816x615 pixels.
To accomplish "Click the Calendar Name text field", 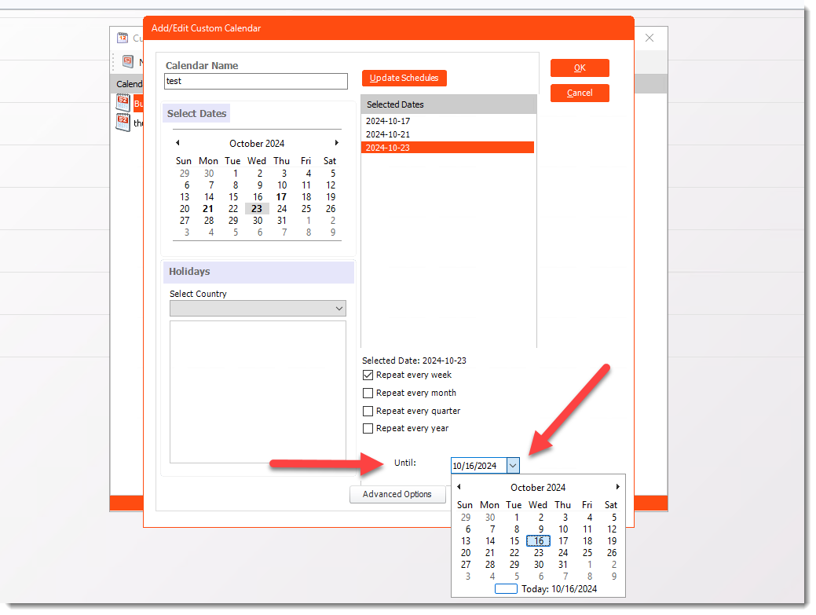I will tap(255, 81).
